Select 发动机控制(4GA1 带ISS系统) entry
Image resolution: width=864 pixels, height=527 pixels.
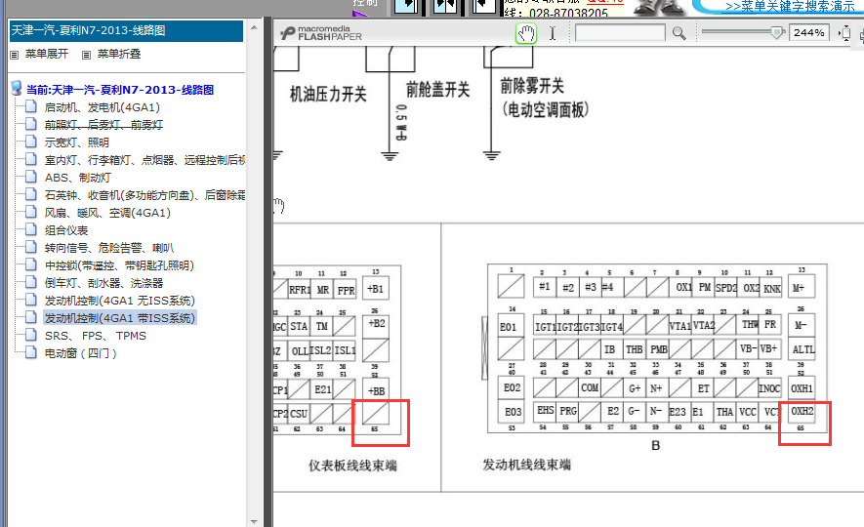pos(119,318)
